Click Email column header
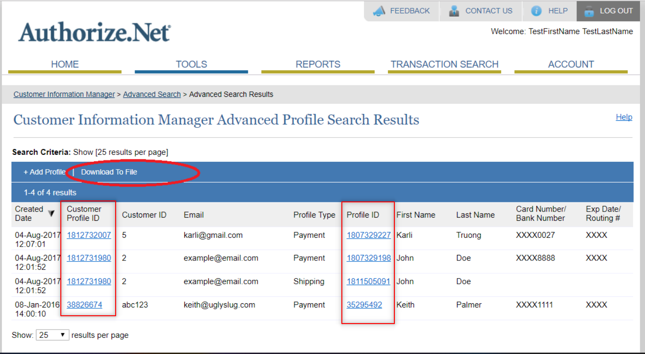This screenshot has width=645, height=354. 193,215
